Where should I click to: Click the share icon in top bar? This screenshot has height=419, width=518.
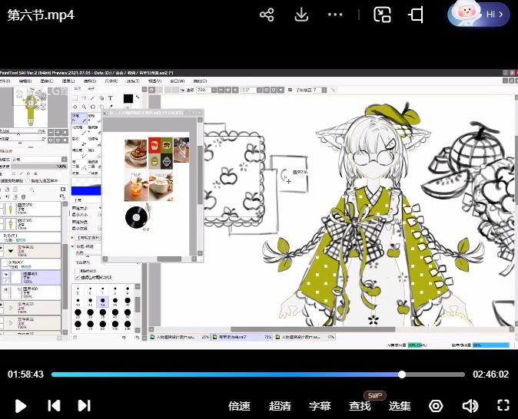[x=267, y=15]
